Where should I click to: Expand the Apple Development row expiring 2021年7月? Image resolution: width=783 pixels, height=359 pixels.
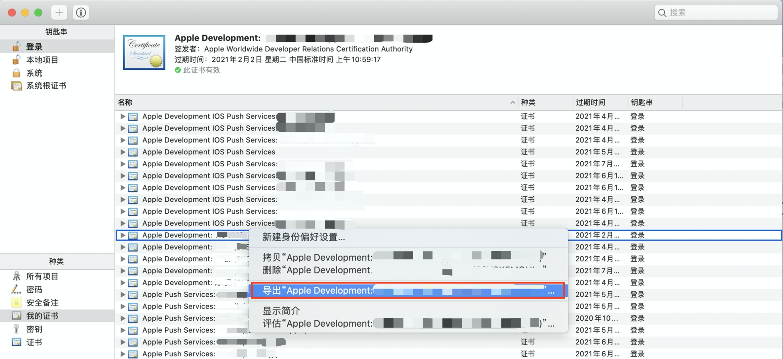(x=122, y=271)
